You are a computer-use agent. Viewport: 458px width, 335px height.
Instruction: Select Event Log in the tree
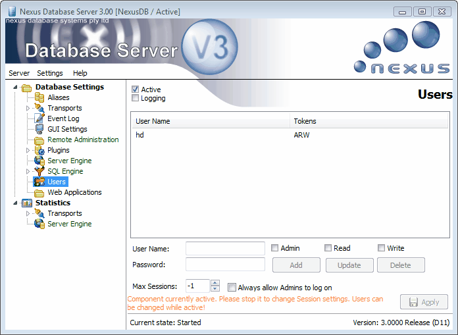[x=63, y=118]
